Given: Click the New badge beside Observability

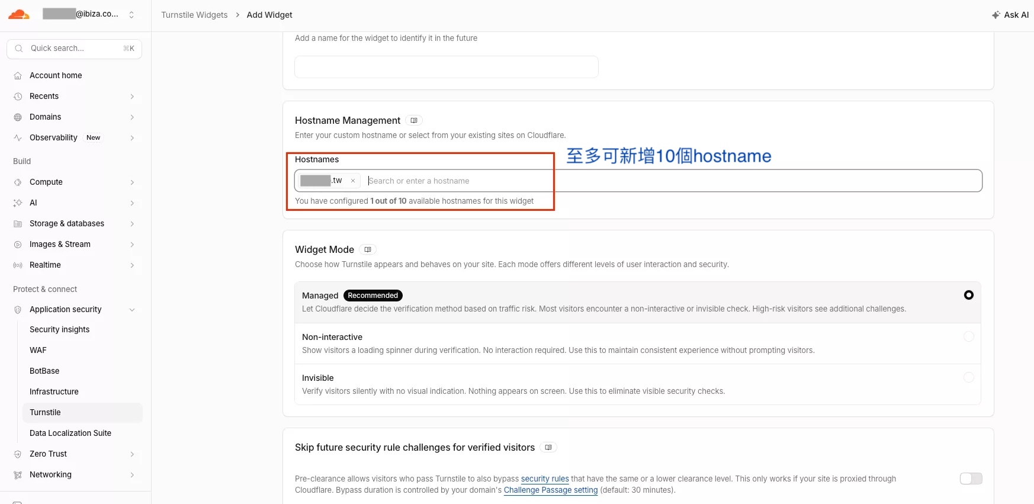Looking at the screenshot, I should (x=94, y=138).
